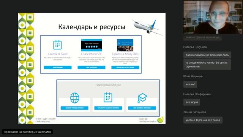Click the graduation cap icon
This screenshot has height=137, width=243.
click(x=142, y=98)
